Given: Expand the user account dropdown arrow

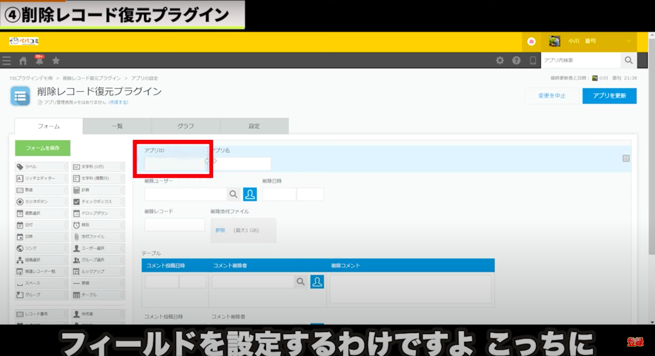Looking at the screenshot, I should (629, 41).
